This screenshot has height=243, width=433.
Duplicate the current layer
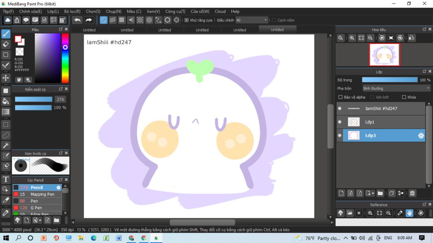[392, 193]
